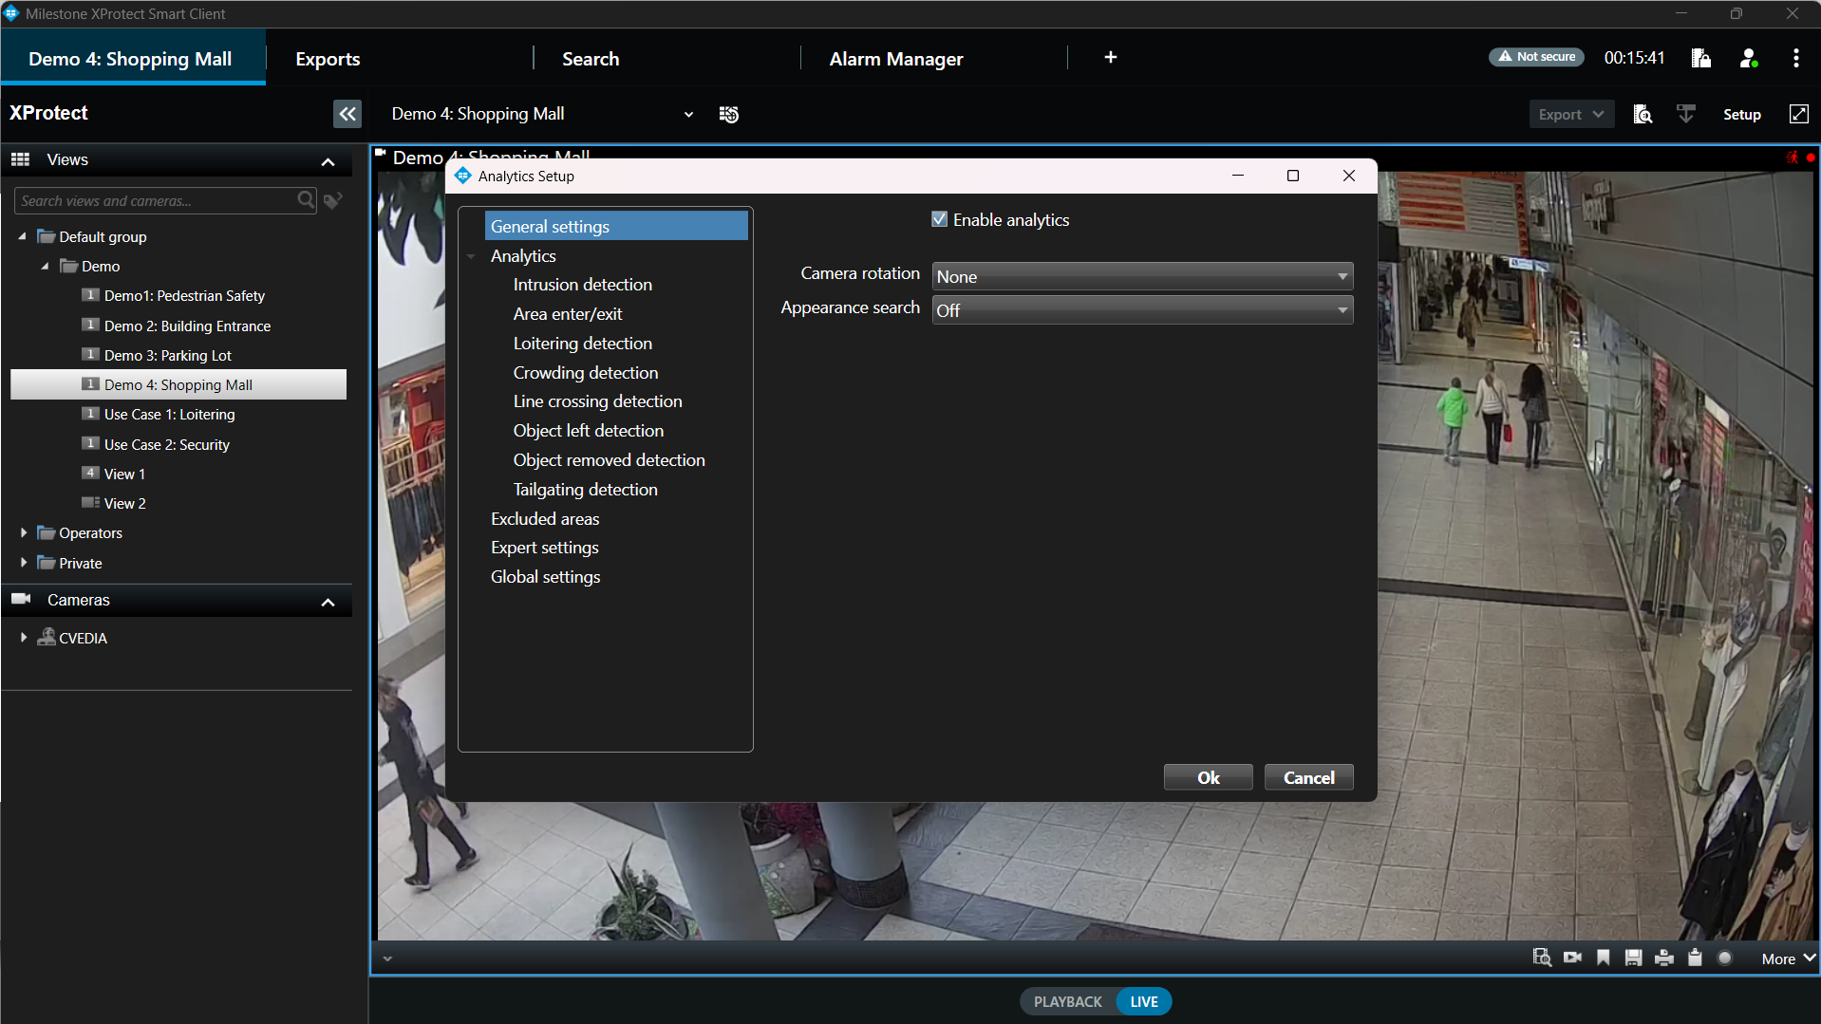Copy image to clipboard icon
Viewport: 1821px width, 1024px height.
pos(1695,958)
